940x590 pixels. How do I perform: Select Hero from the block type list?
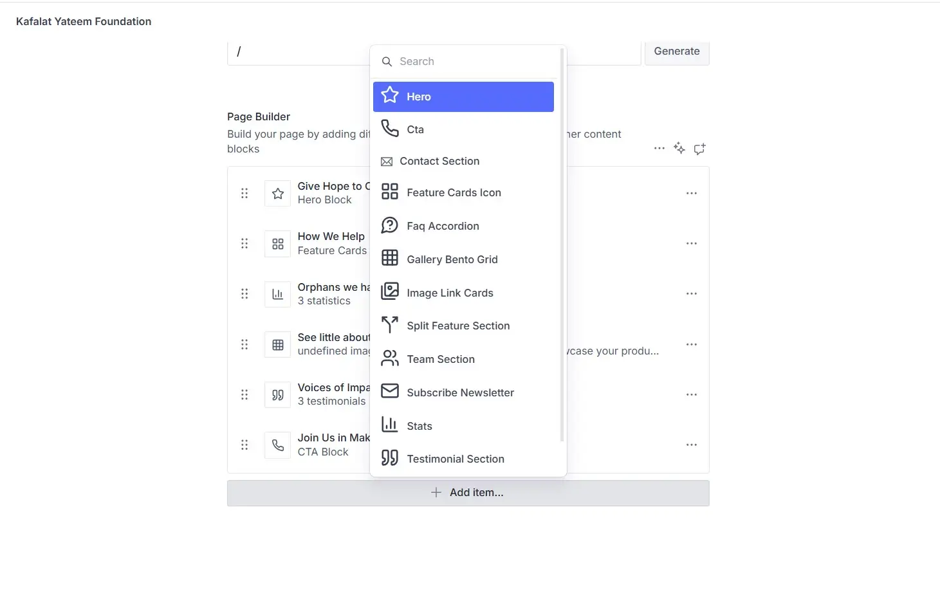[463, 97]
